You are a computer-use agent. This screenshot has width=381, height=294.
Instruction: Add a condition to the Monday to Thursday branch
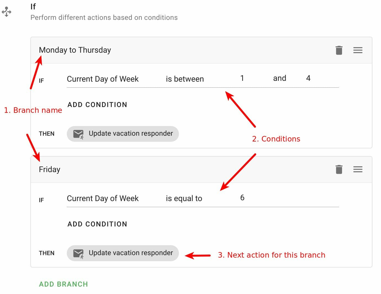coord(97,105)
